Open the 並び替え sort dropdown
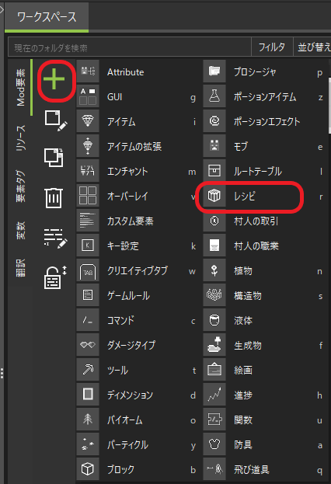Image resolution: width=331 pixels, height=484 pixels. pyautogui.click(x=312, y=47)
